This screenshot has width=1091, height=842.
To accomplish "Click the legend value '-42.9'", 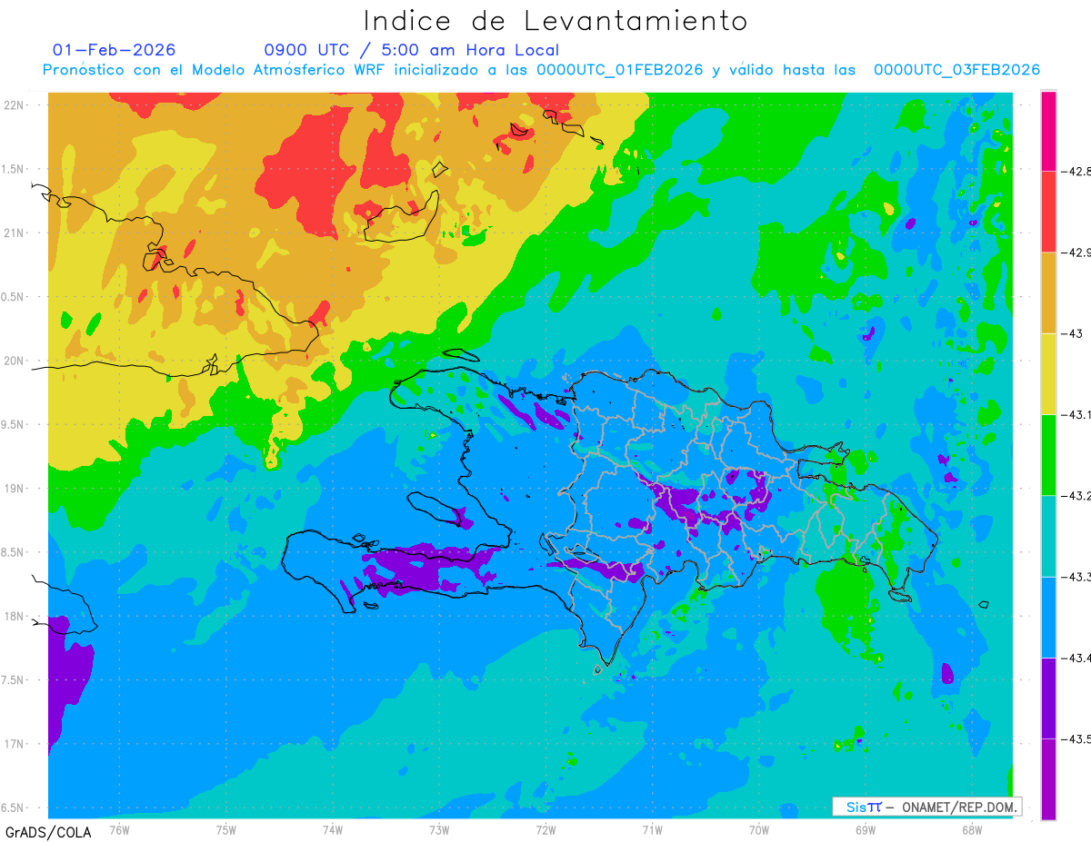I will click(1076, 253).
